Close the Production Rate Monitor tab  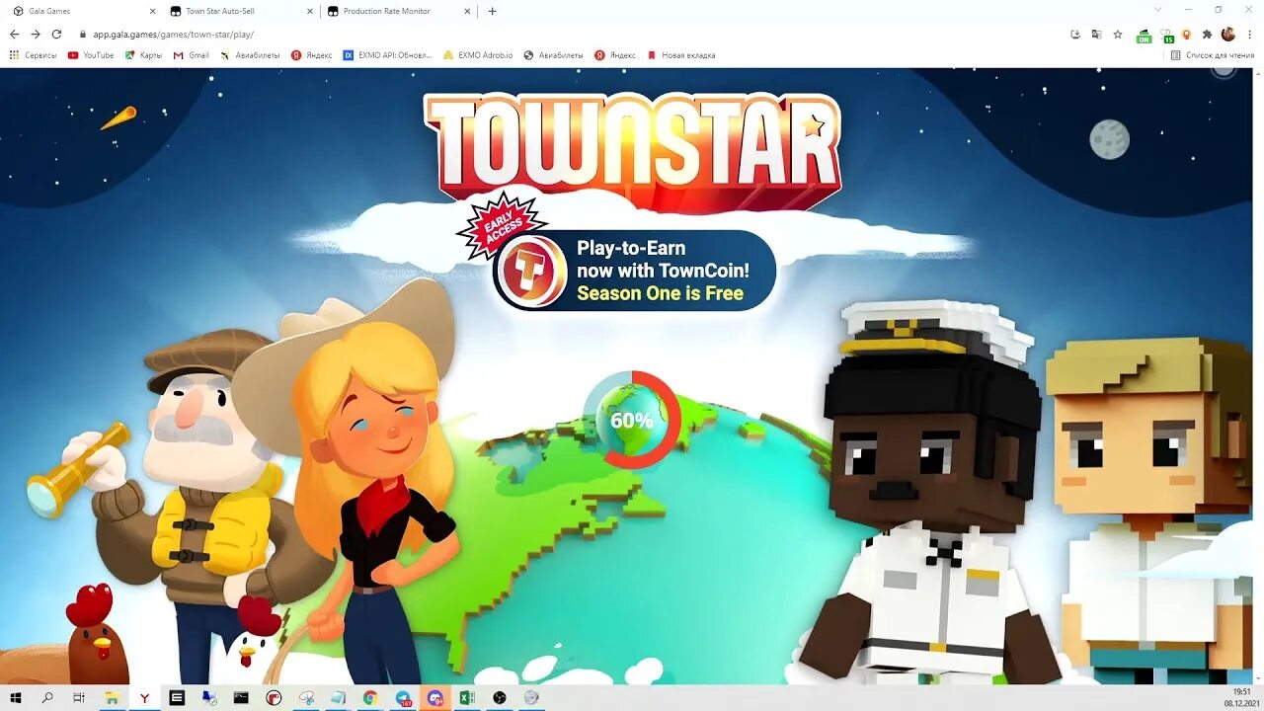467,11
